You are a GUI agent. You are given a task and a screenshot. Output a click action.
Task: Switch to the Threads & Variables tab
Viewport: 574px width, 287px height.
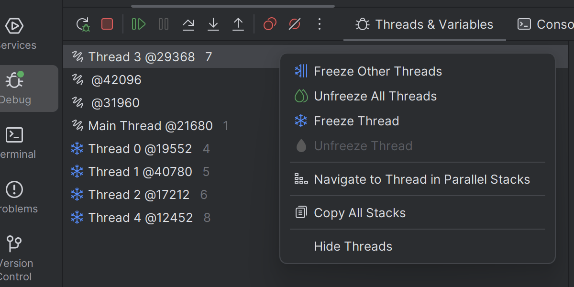point(425,24)
